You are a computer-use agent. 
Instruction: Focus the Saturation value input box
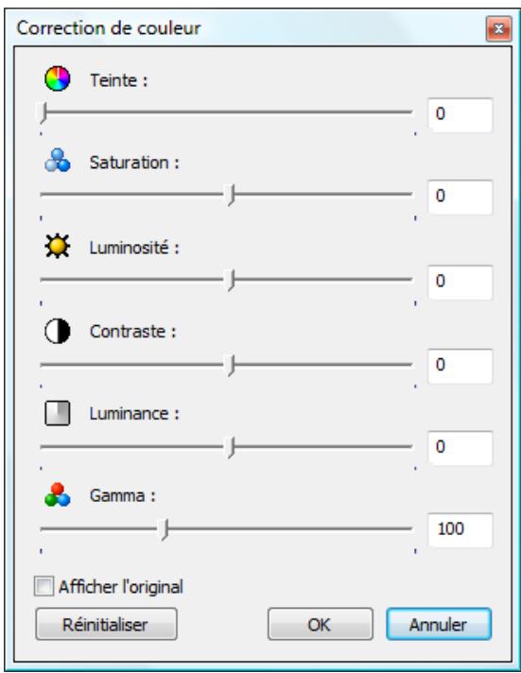pyautogui.click(x=460, y=198)
